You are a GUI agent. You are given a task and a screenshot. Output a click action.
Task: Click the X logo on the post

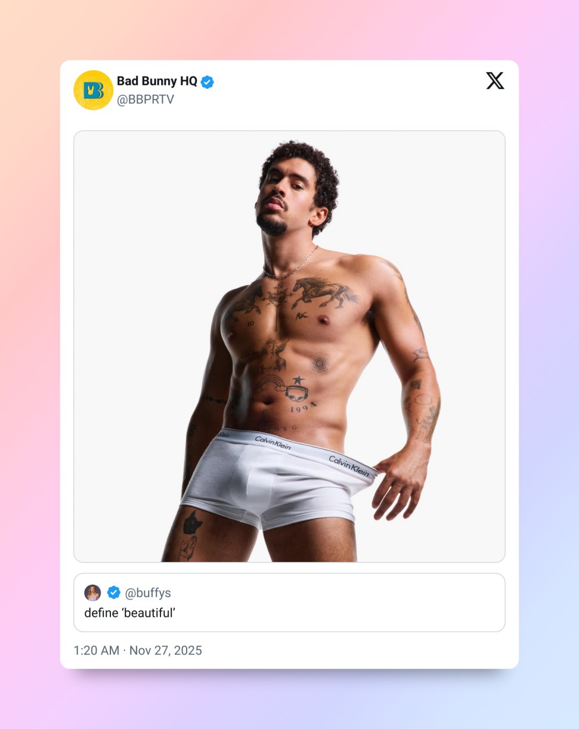495,81
